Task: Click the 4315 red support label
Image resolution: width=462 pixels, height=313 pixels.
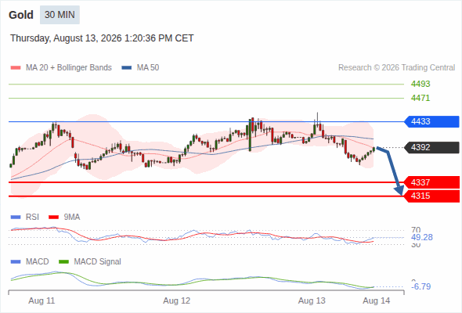Action: pyautogui.click(x=431, y=196)
